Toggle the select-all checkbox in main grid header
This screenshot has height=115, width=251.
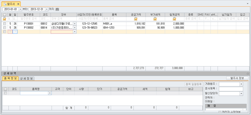pos(5,15)
